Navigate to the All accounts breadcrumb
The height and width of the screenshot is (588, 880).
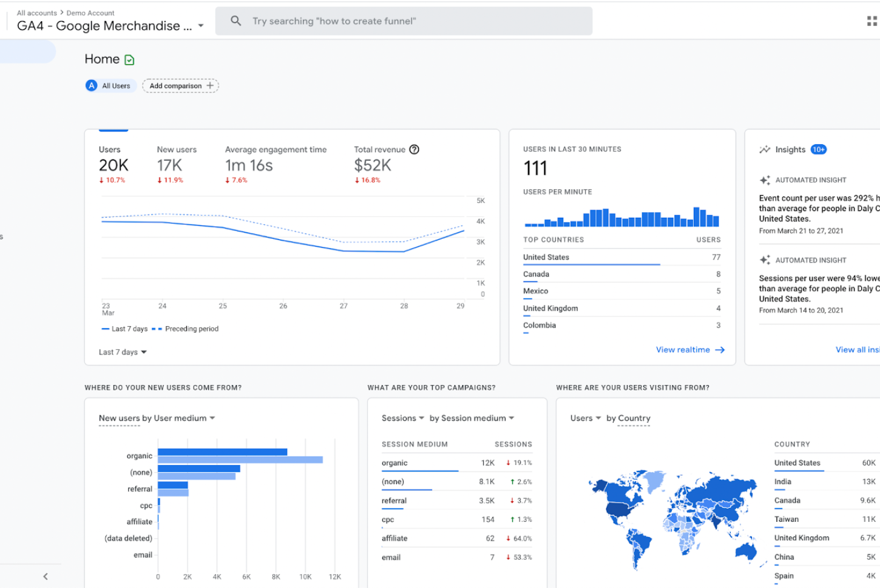coord(36,12)
